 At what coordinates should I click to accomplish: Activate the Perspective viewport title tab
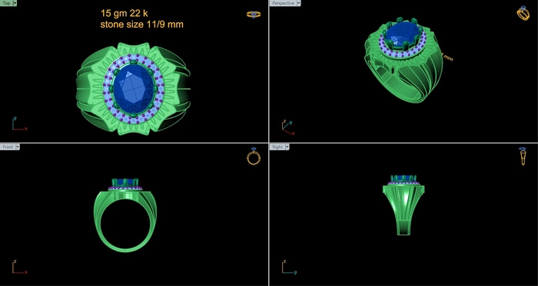283,3
